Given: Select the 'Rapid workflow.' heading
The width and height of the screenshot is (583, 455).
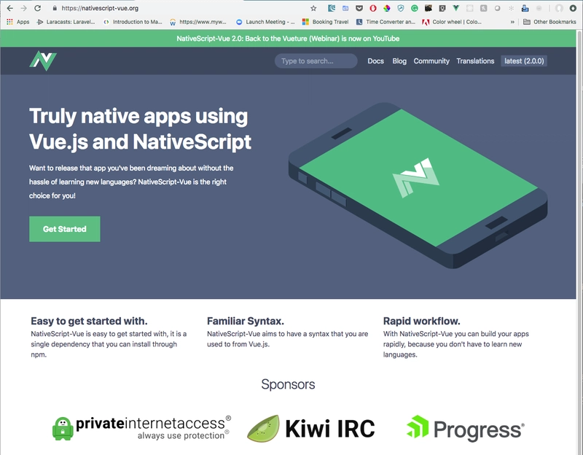Looking at the screenshot, I should (422, 321).
